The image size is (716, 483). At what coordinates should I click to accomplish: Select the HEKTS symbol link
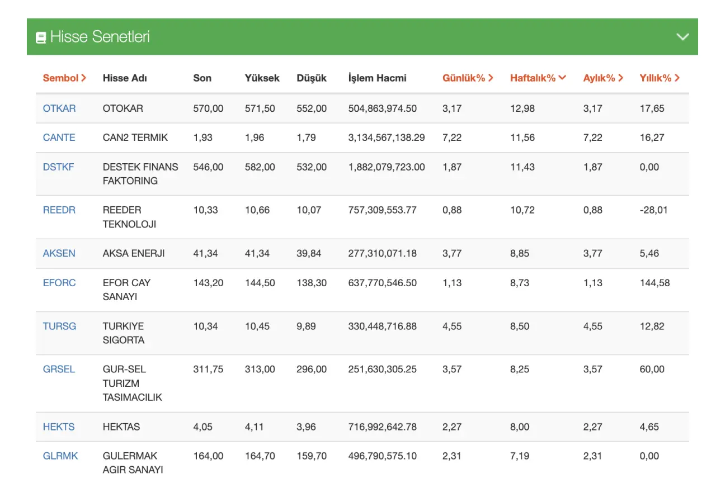(59, 427)
